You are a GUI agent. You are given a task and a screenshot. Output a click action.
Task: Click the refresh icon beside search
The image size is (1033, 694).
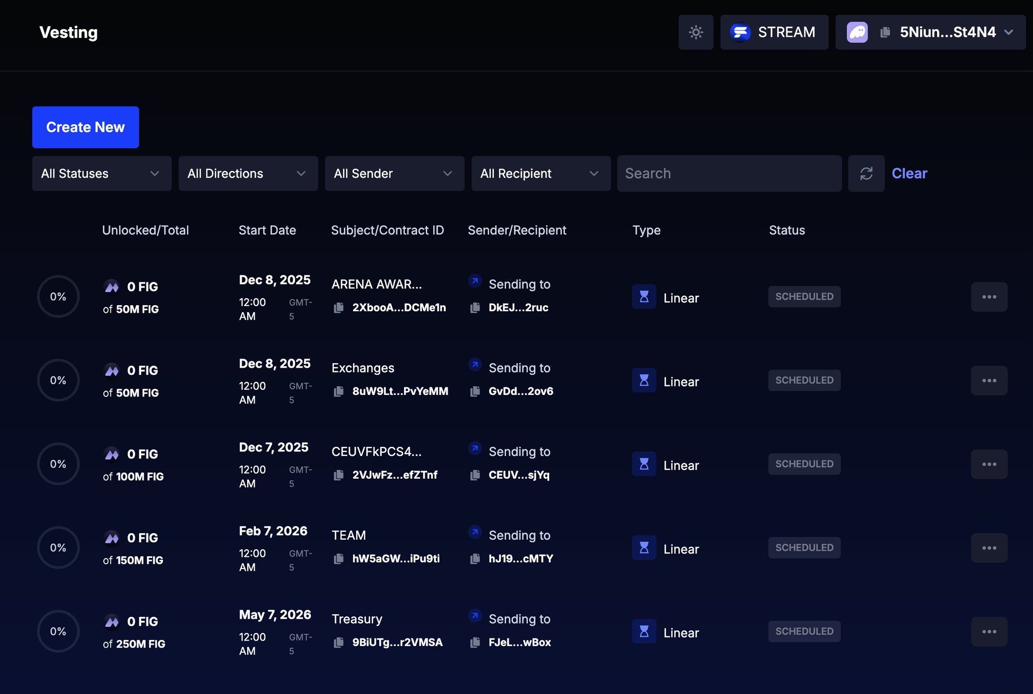pos(866,173)
